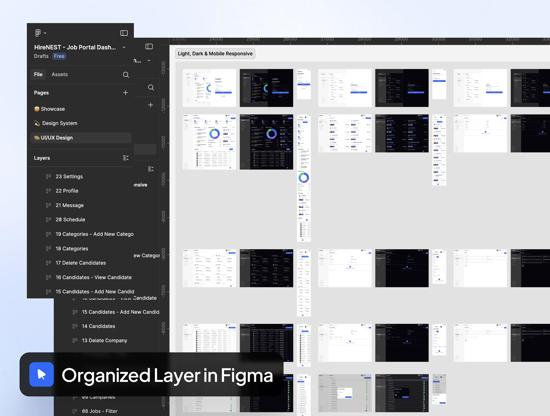Select '15 Candidates - Add New Candid' front panel layer
Viewport: 550px width, 416px height.
(95, 292)
